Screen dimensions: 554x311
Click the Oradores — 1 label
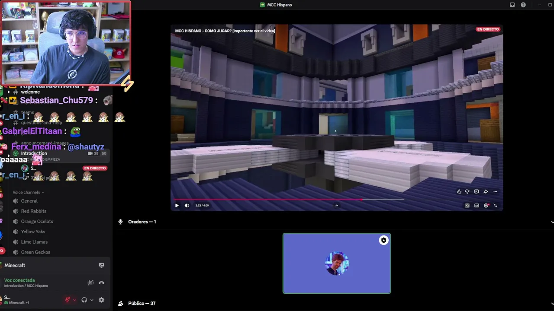point(142,222)
